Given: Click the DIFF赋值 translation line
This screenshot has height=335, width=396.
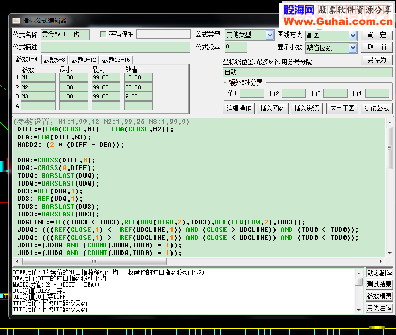Looking at the screenshot, I should pos(109,272).
